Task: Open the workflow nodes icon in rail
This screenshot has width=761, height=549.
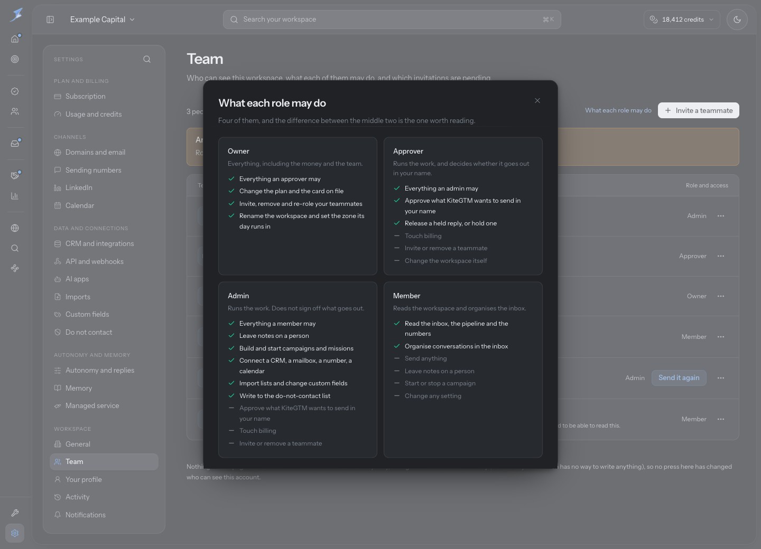Action: coord(15,268)
